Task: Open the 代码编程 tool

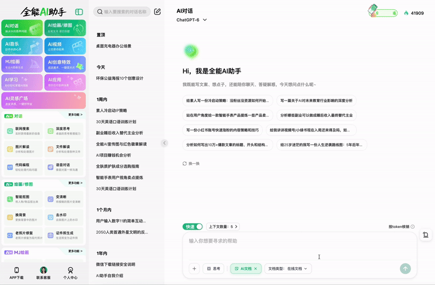Action: (x=23, y=167)
